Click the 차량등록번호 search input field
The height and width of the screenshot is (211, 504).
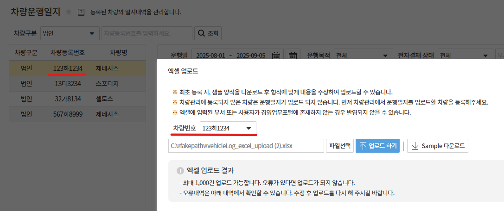click(x=147, y=33)
